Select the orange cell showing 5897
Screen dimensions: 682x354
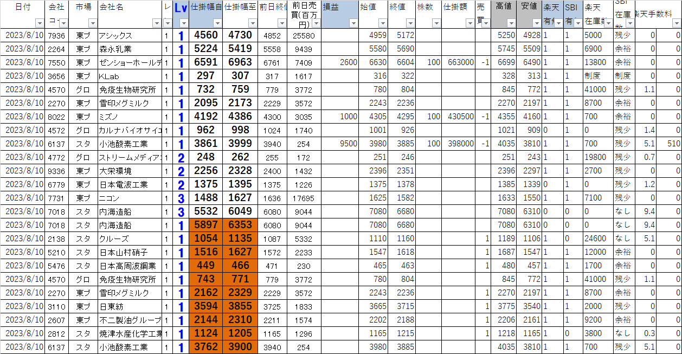[206, 225]
